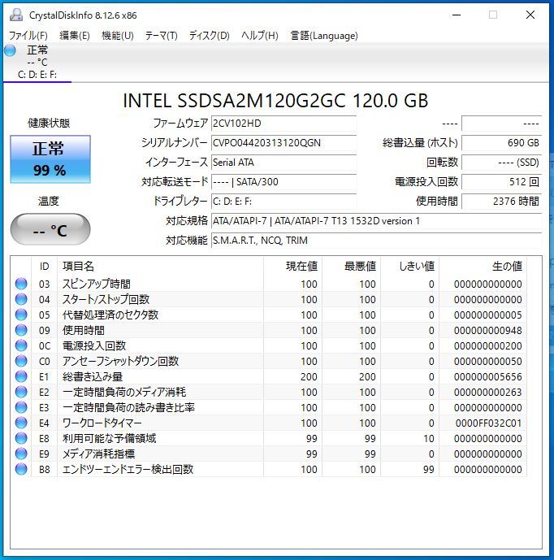Click current value 200 in E1 row

point(309,377)
